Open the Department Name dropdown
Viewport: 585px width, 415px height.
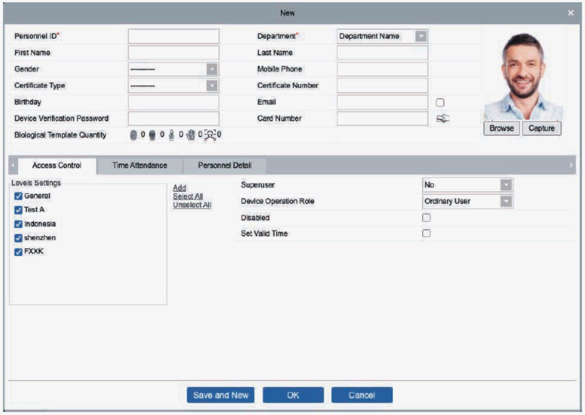421,37
